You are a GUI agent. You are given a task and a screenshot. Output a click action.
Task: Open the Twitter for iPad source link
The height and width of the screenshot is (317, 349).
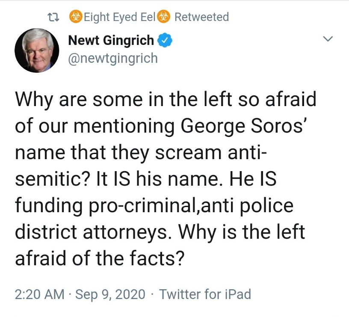click(205, 294)
